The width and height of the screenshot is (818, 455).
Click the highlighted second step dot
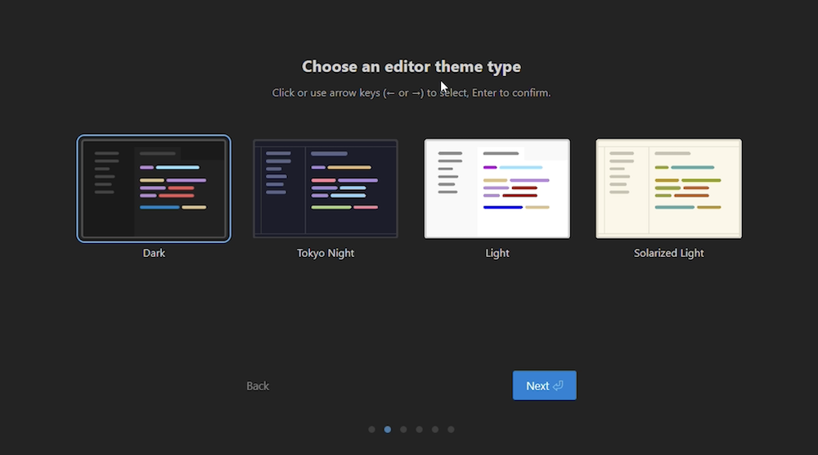coord(388,429)
